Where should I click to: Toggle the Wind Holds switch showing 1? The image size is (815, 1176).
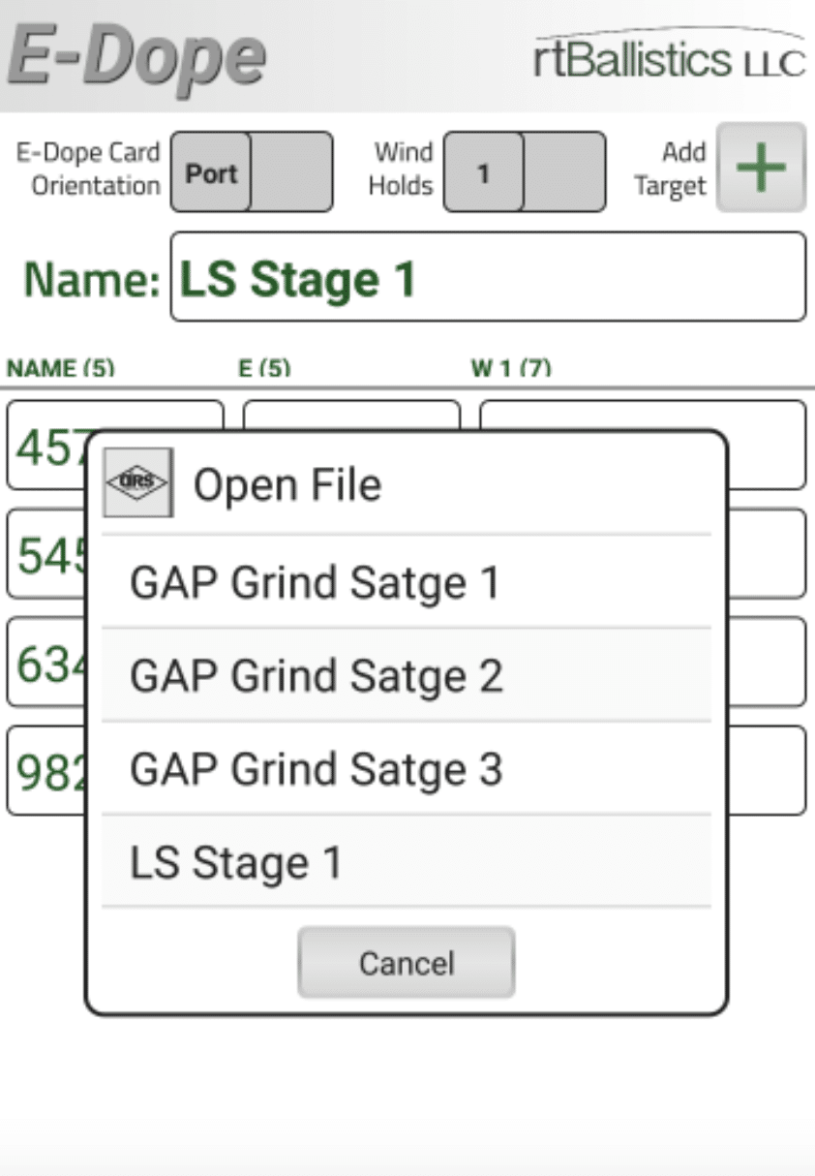point(525,172)
